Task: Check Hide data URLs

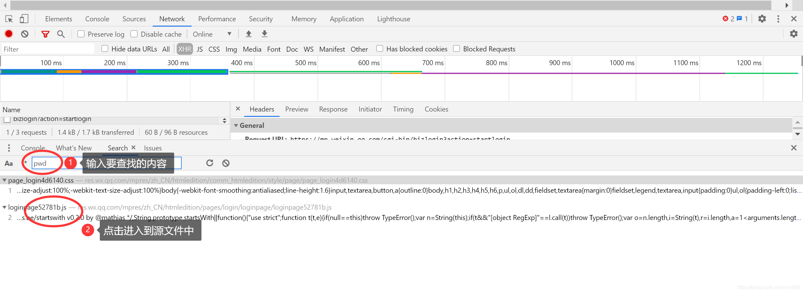Action: coord(105,49)
